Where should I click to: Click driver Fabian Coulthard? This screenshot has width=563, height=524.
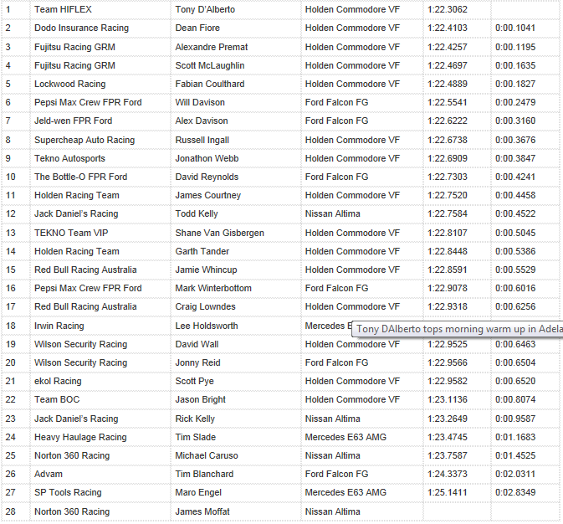pos(210,84)
